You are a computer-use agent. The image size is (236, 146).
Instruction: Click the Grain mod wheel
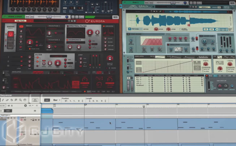(x=132, y=85)
